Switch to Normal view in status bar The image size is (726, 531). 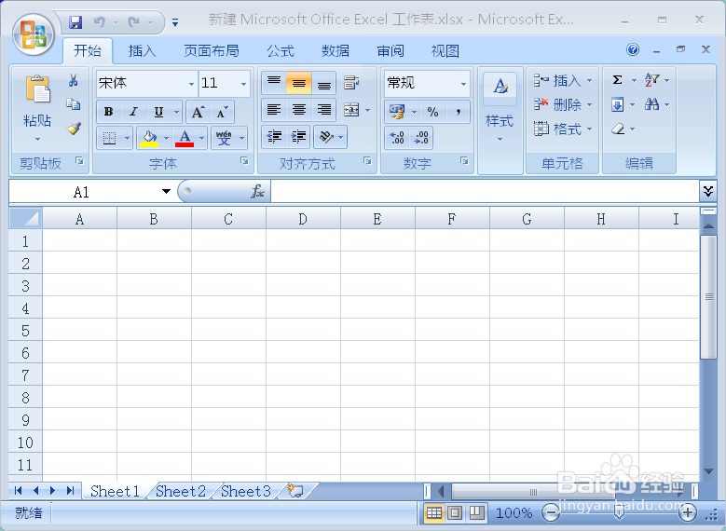click(x=434, y=513)
